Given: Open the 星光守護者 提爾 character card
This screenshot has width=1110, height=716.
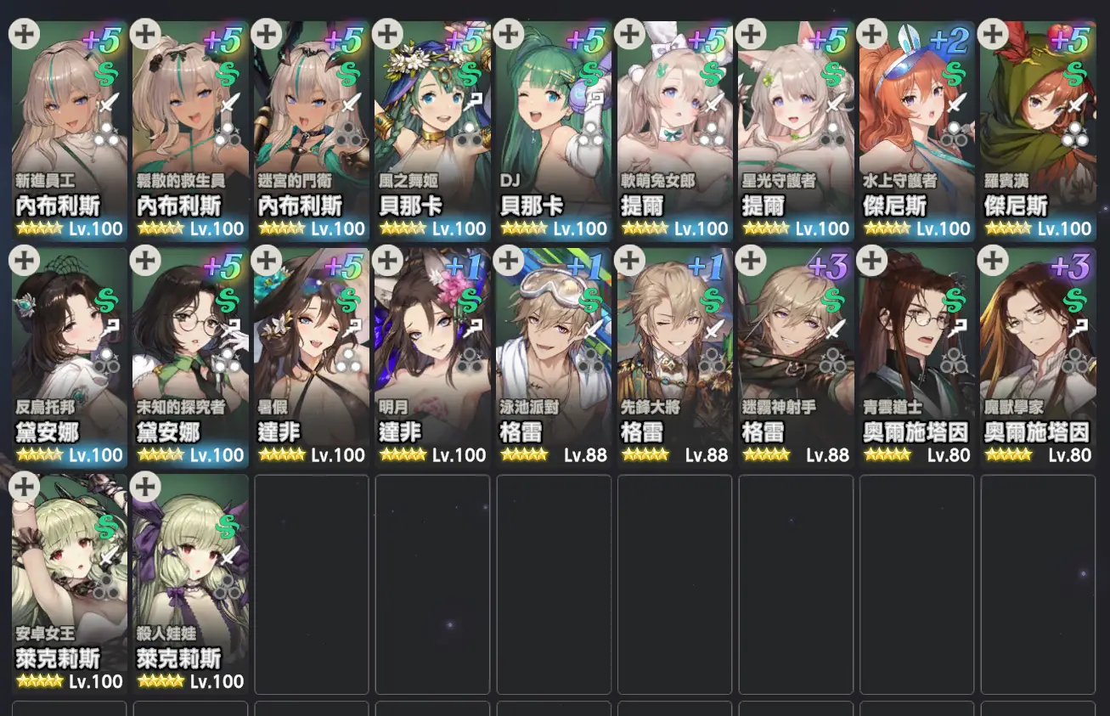Looking at the screenshot, I should [x=796, y=132].
